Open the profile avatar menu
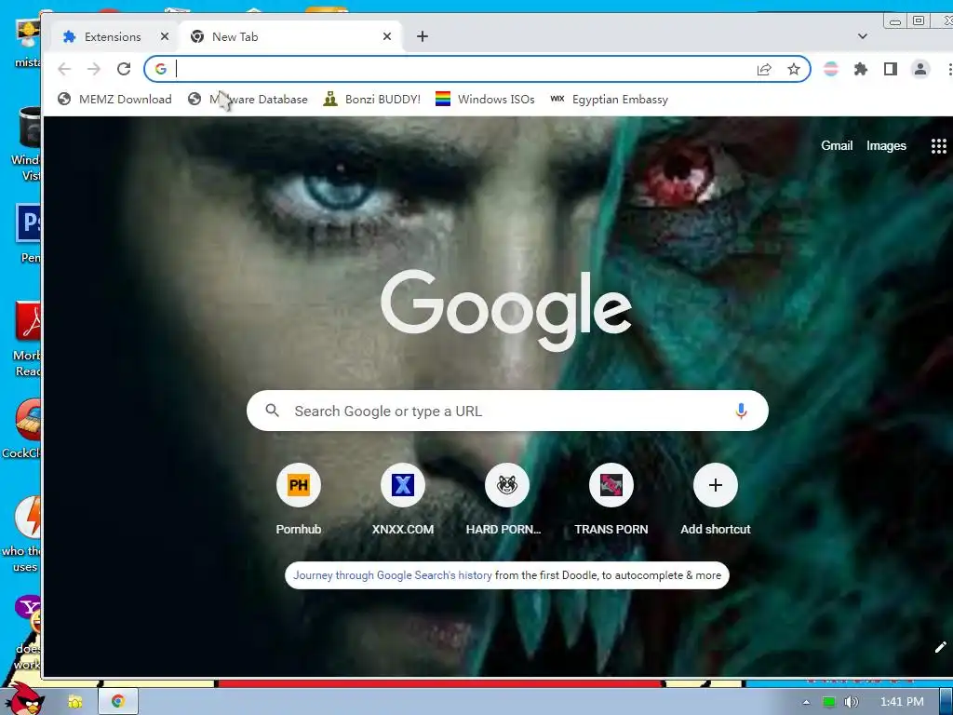The height and width of the screenshot is (715, 953). click(x=920, y=69)
